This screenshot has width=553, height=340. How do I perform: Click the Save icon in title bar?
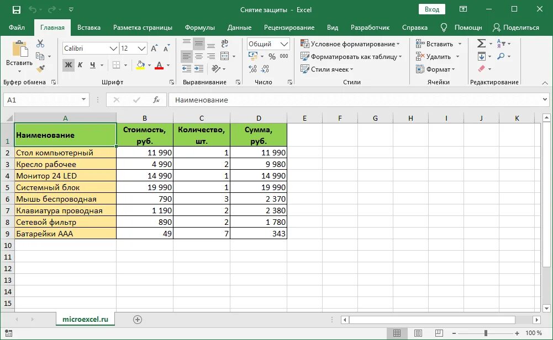(16, 10)
